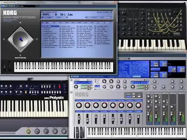Click point A label beside vector joystick
The image size is (187, 140).
click(4, 39)
